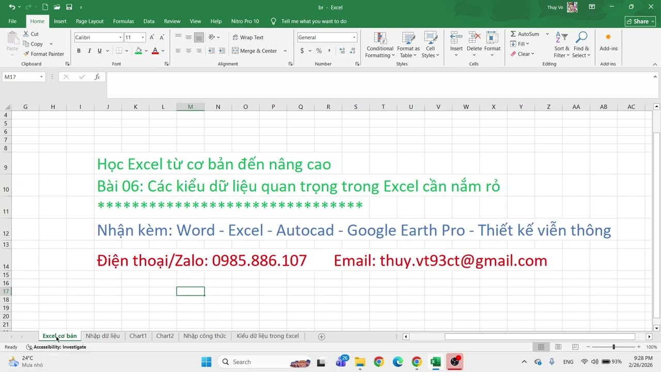This screenshot has width=661, height=372.
Task: Open Excel from Windows taskbar
Action: pos(435,362)
